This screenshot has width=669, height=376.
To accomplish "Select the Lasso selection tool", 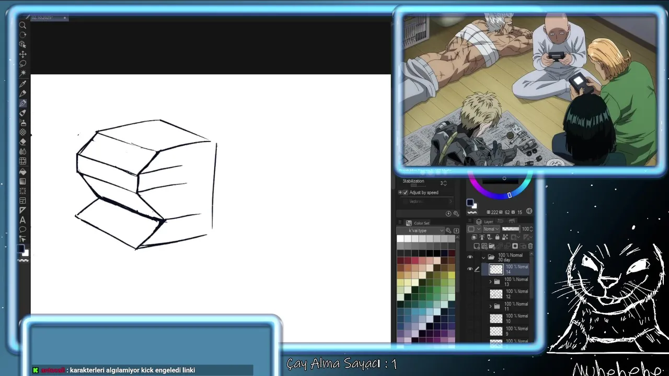I will point(22,64).
